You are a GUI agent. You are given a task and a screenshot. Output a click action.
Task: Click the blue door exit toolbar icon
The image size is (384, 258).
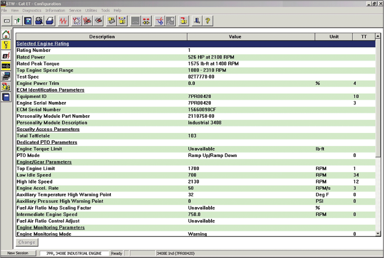click(x=197, y=21)
